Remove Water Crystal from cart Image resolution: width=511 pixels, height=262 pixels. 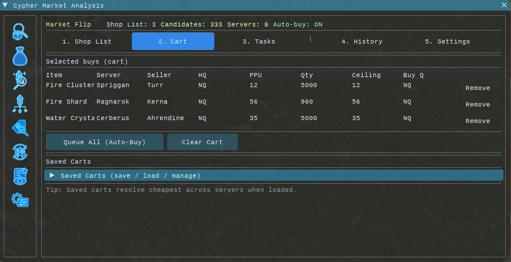(477, 121)
